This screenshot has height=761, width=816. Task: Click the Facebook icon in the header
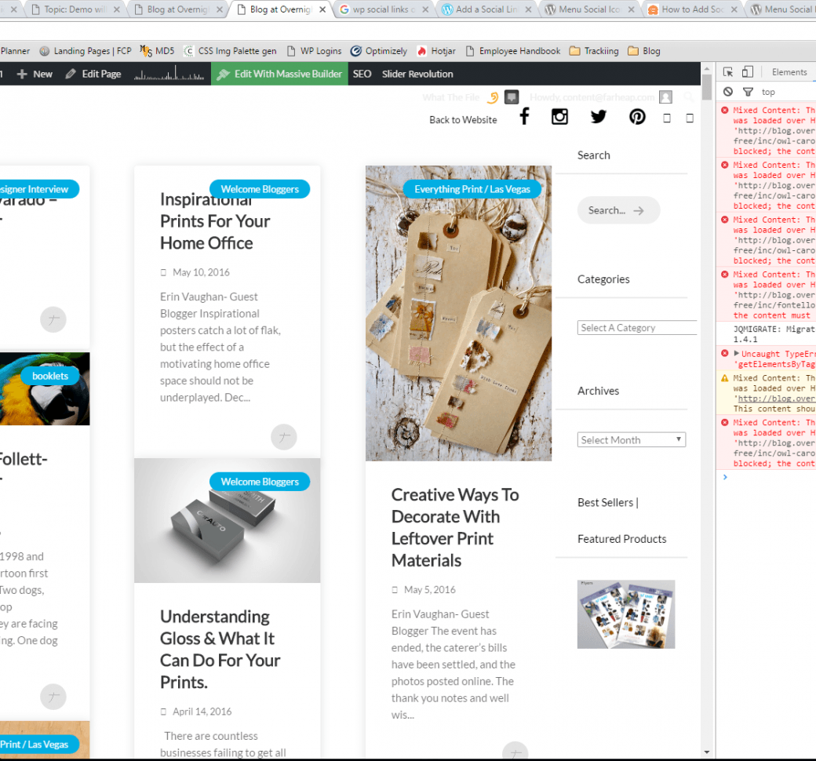pyautogui.click(x=525, y=117)
